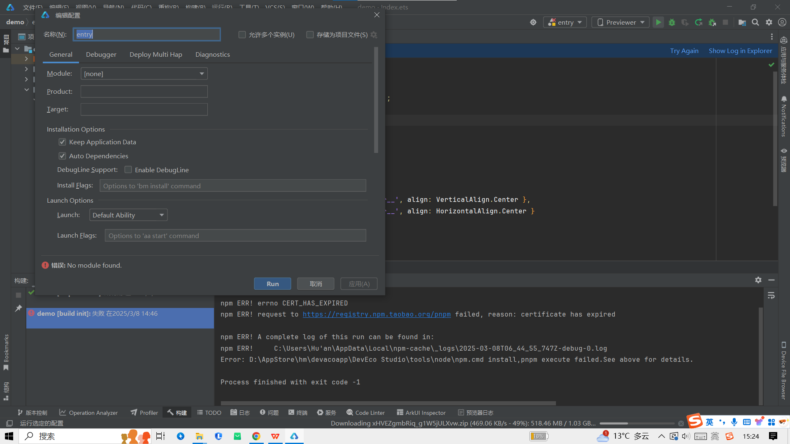This screenshot has height=444, width=790.
Task: Click the locate target crosshair icon
Action: (x=533, y=22)
